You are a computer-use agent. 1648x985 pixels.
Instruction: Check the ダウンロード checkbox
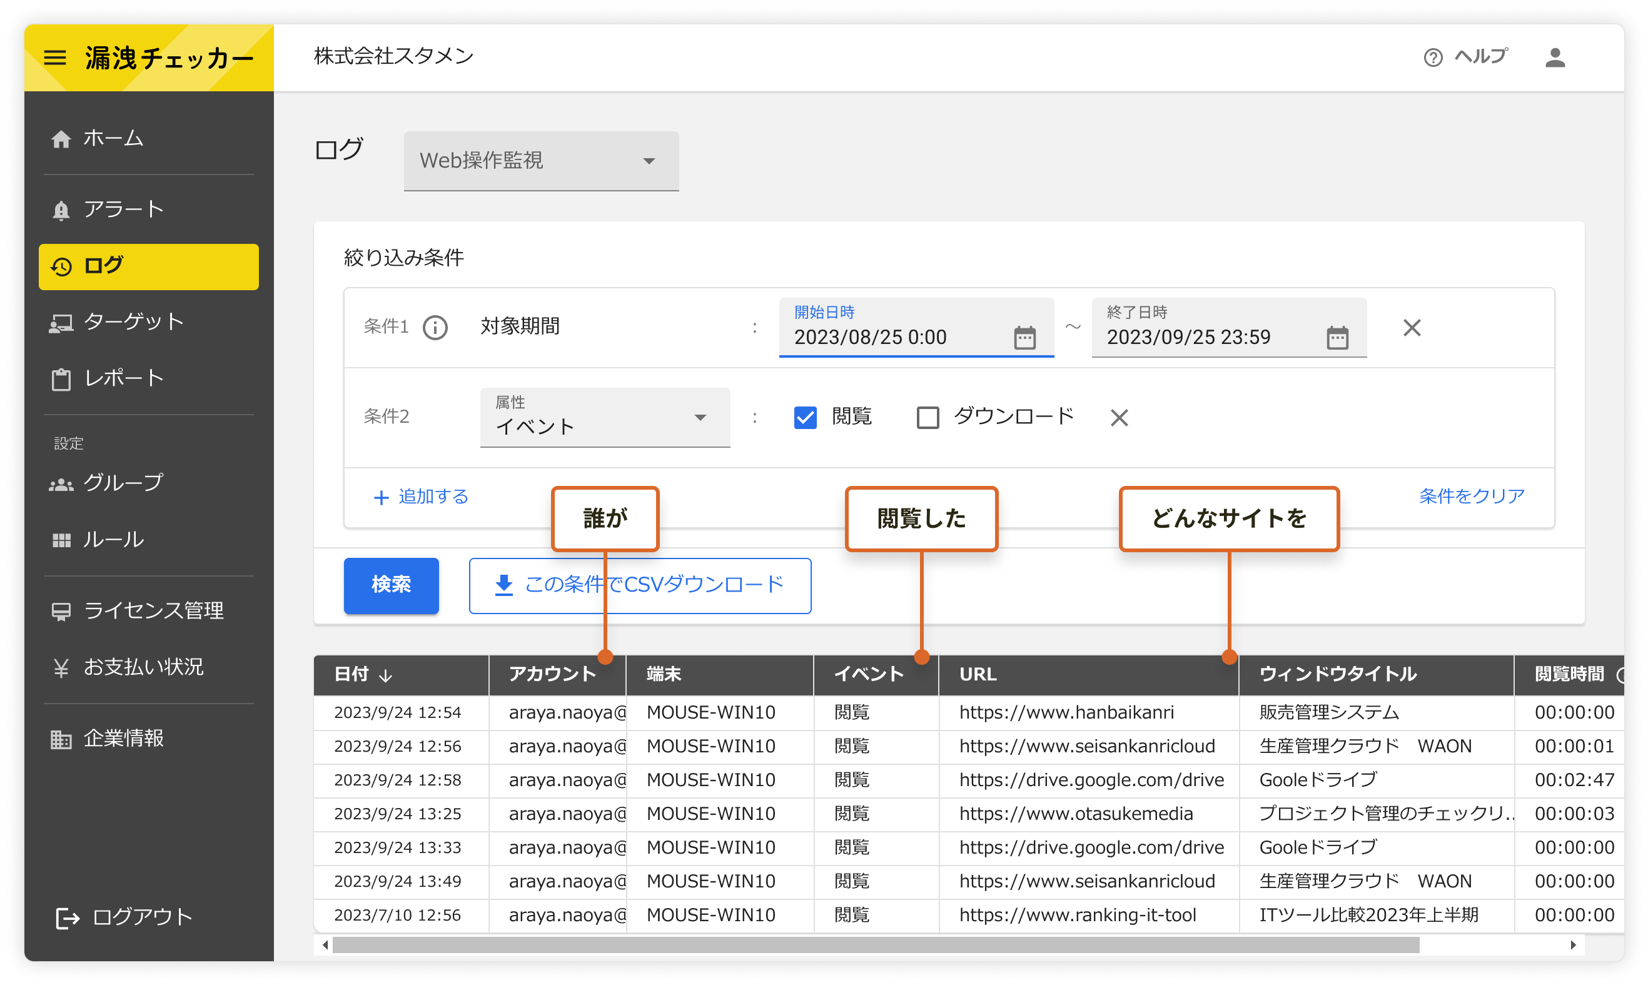(928, 418)
